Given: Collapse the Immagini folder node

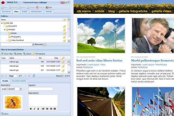Looking at the screenshot, I should (x=4, y=30).
